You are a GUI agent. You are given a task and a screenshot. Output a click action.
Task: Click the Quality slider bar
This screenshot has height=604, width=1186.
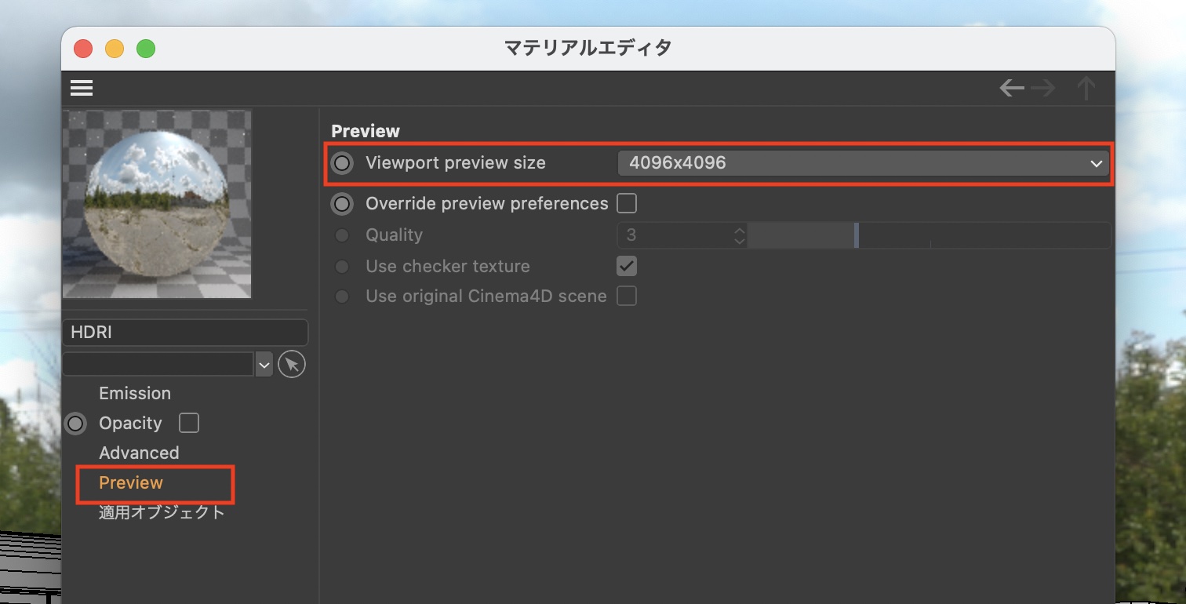[x=929, y=235]
